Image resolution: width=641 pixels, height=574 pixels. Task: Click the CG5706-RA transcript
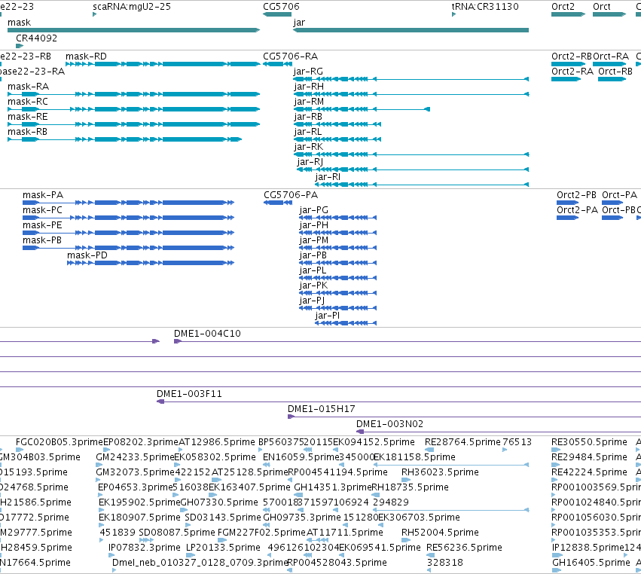(x=277, y=64)
